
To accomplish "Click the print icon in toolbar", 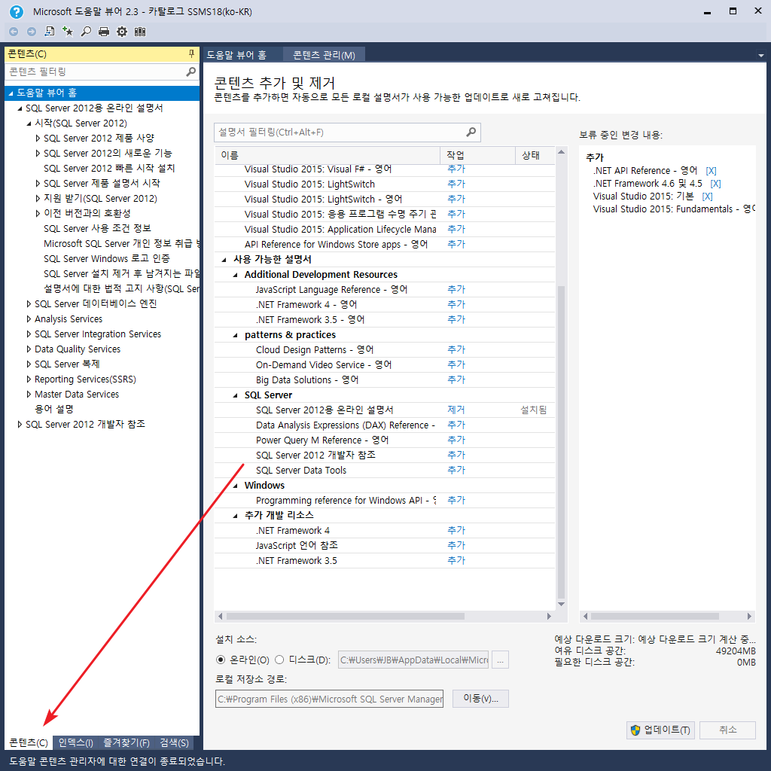I will point(104,32).
